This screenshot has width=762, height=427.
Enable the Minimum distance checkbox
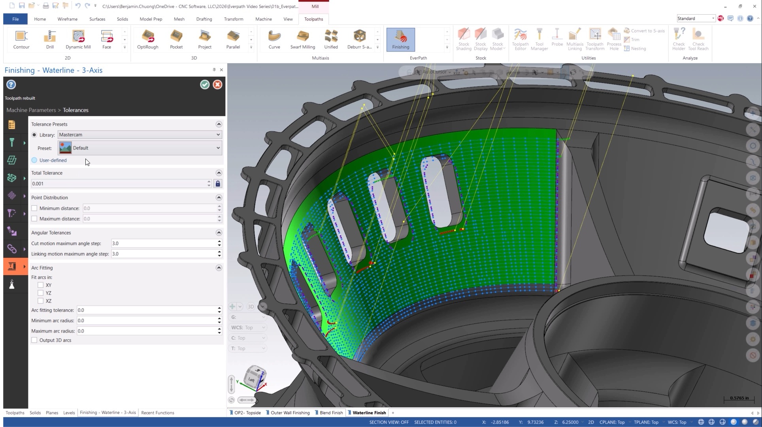(x=34, y=208)
